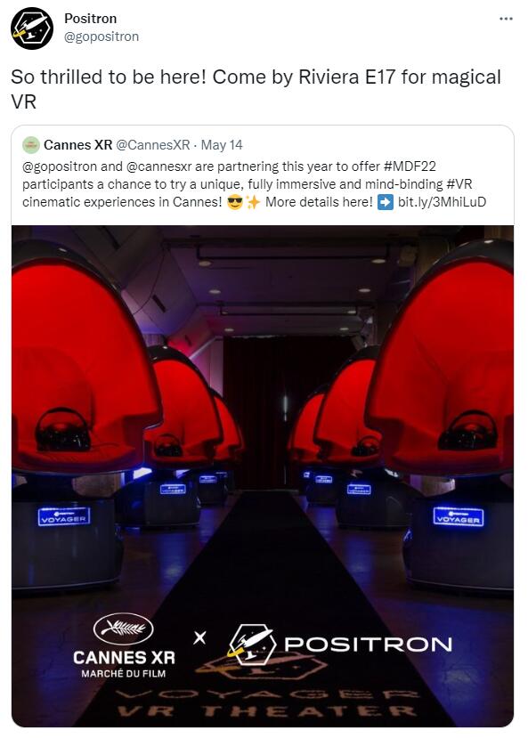Image resolution: width=528 pixels, height=738 pixels.
Task: Click the tweet text 'So thrilled to be here!'
Action: [x=109, y=77]
